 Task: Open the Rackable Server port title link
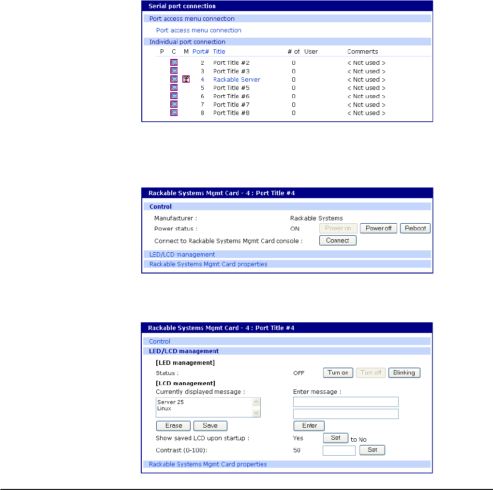237,79
